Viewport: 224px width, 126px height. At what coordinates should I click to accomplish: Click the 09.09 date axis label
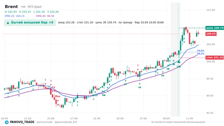[x=166, y=118]
